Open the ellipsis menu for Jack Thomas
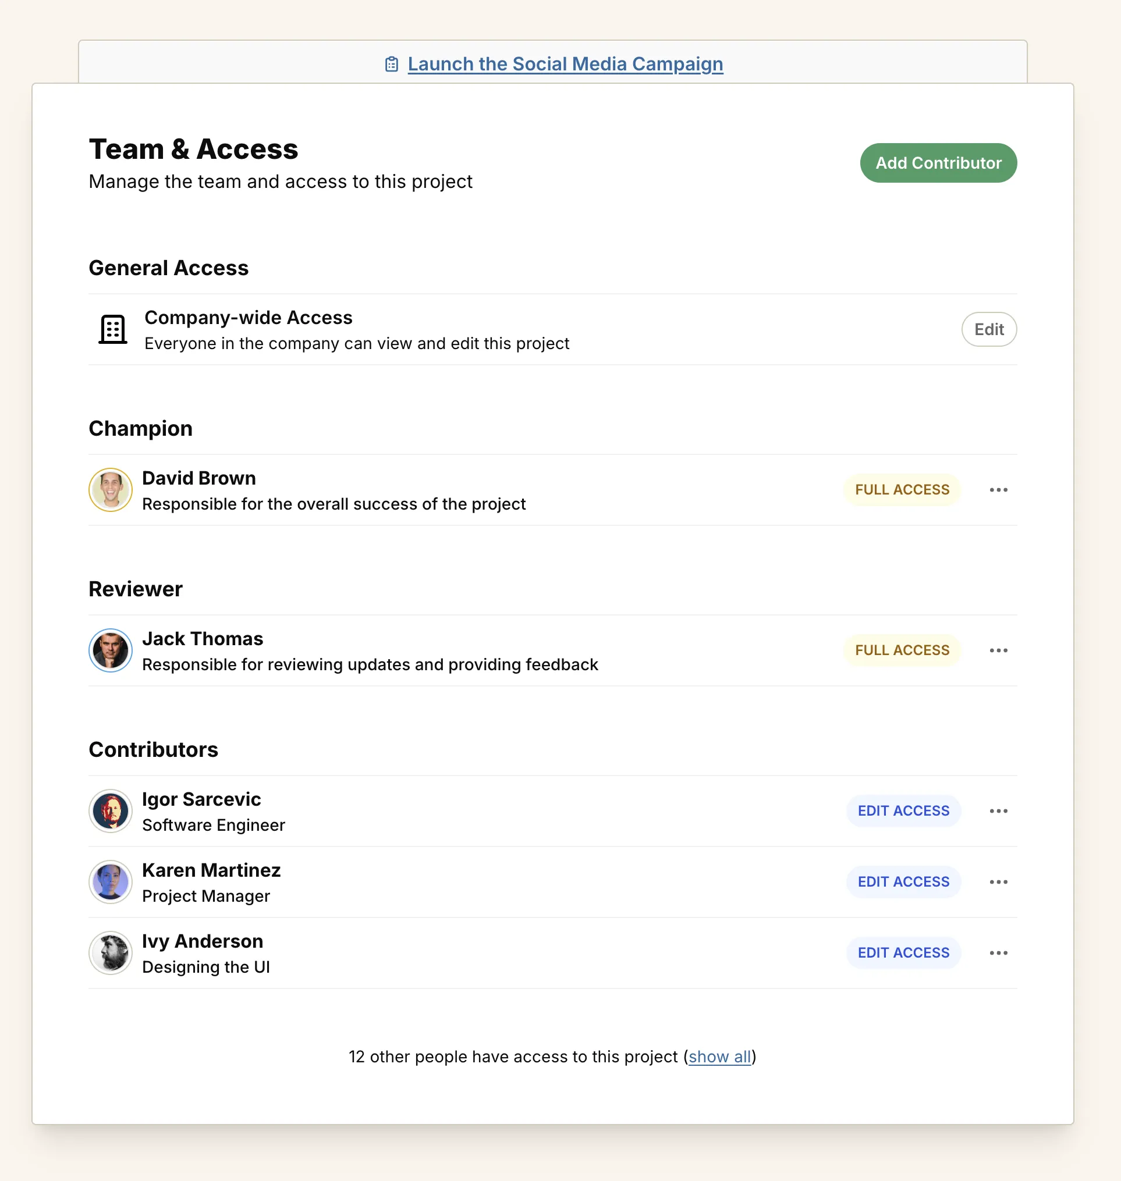This screenshot has width=1121, height=1181. point(998,650)
